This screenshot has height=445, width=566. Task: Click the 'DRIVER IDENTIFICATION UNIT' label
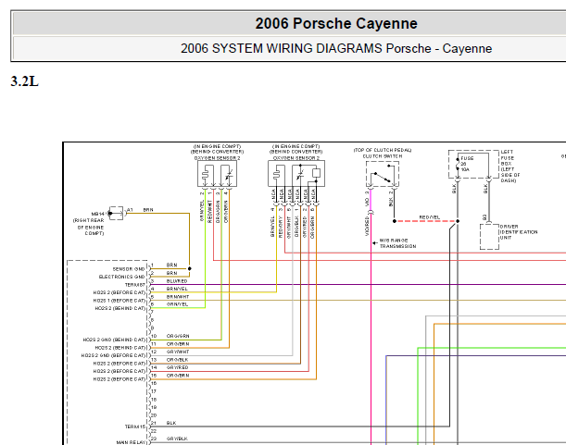coord(519,232)
